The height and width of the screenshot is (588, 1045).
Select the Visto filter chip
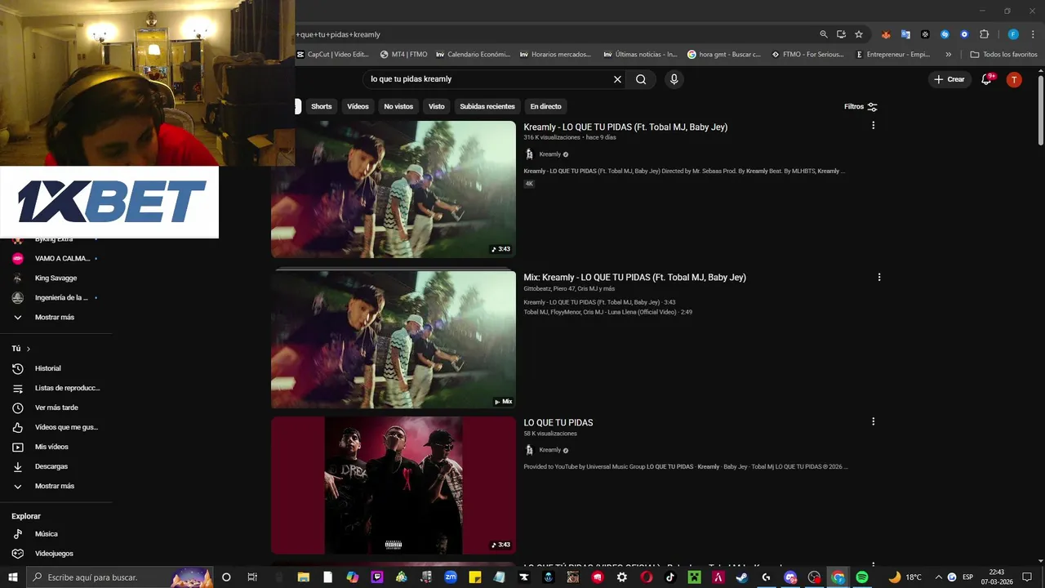point(437,106)
